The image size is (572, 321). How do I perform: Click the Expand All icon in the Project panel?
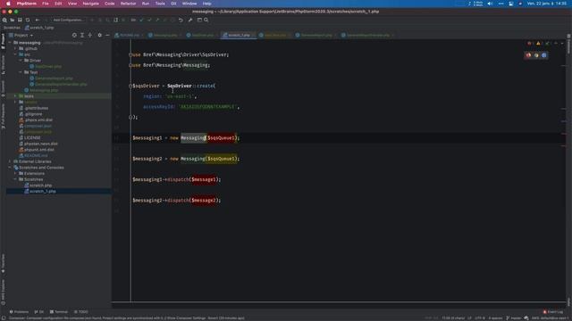(82, 36)
